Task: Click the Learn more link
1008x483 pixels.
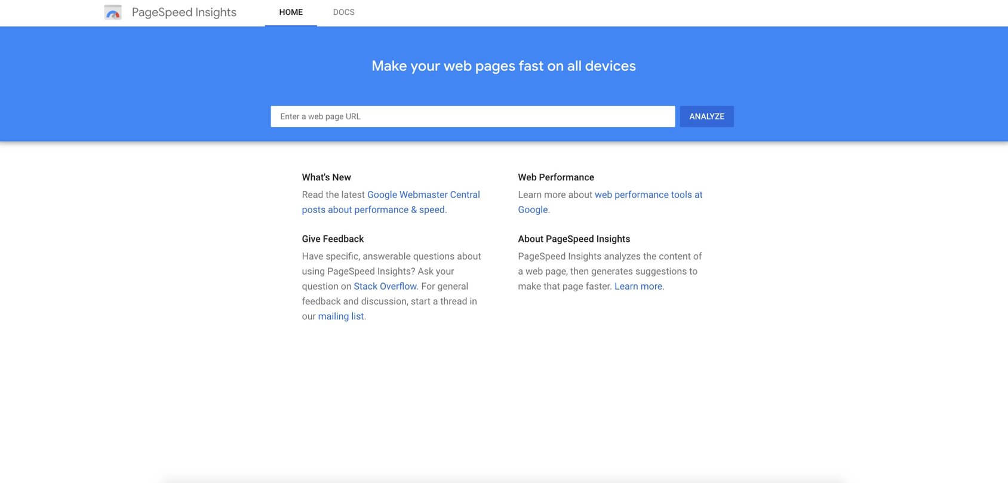Action: click(x=638, y=286)
